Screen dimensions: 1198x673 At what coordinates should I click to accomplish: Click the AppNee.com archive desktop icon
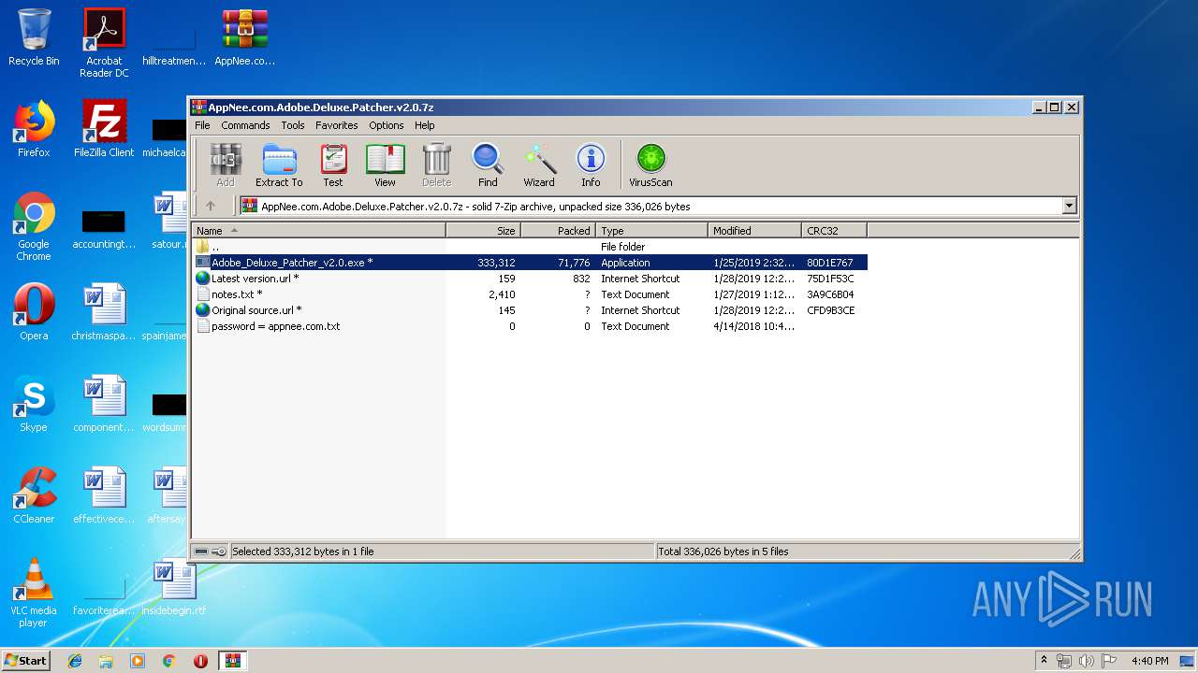244,37
